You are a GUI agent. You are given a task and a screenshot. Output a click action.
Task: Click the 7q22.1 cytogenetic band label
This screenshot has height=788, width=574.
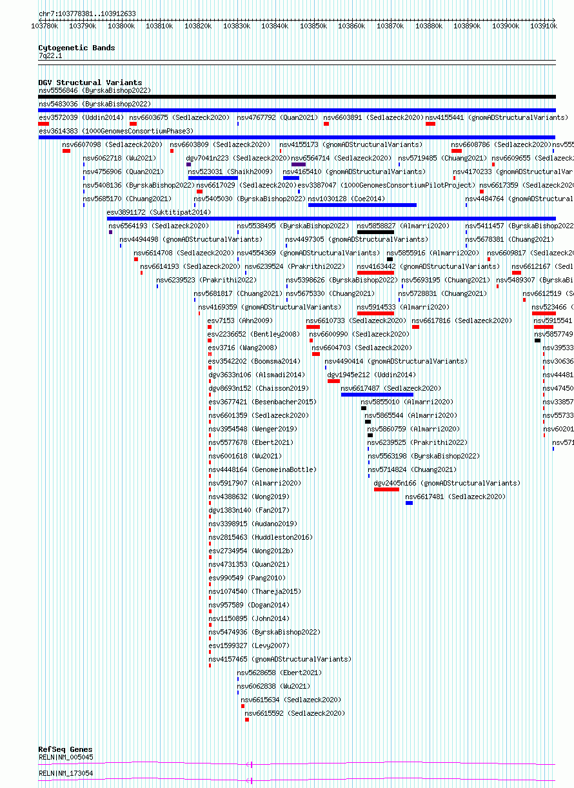(x=50, y=56)
